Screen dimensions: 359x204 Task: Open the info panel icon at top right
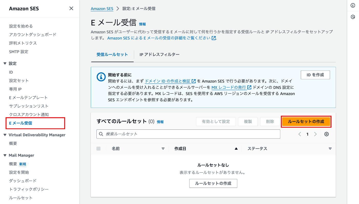[353, 5]
